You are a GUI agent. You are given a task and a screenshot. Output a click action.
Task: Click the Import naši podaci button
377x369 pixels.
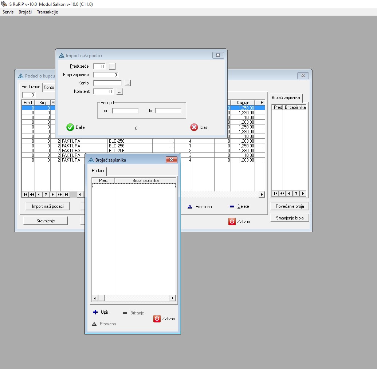[48, 206]
